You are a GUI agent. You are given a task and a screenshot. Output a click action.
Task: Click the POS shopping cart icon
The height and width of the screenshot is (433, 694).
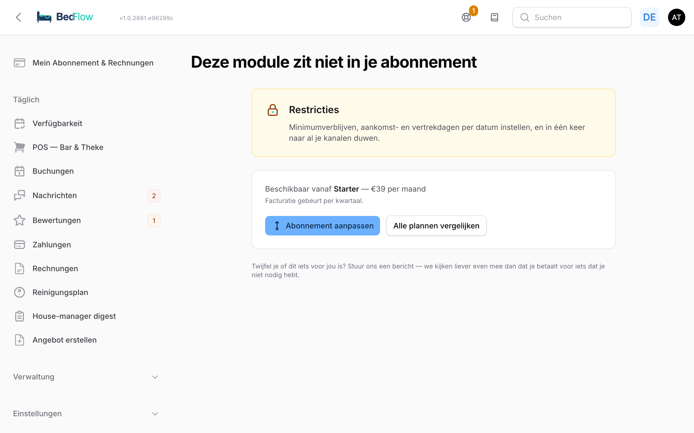click(x=20, y=147)
